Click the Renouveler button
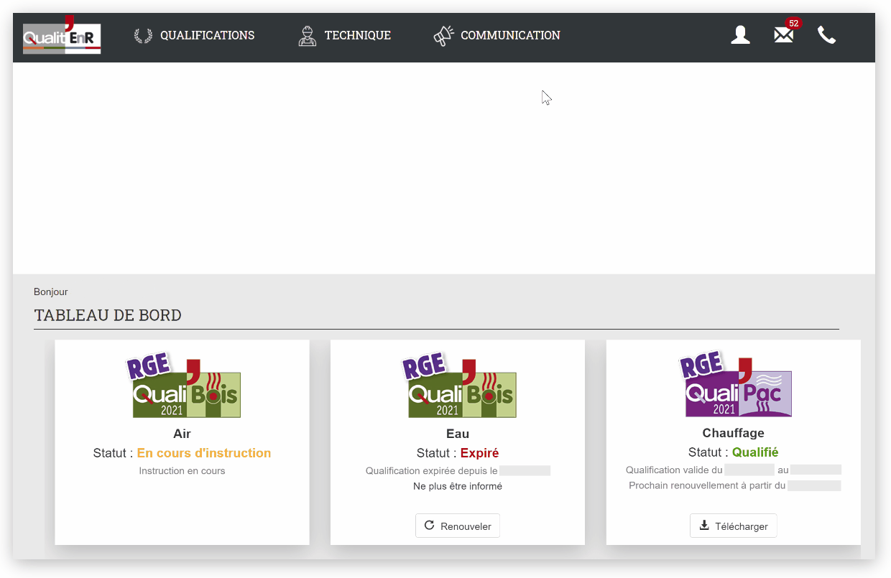This screenshot has width=891, height=578. tap(458, 526)
